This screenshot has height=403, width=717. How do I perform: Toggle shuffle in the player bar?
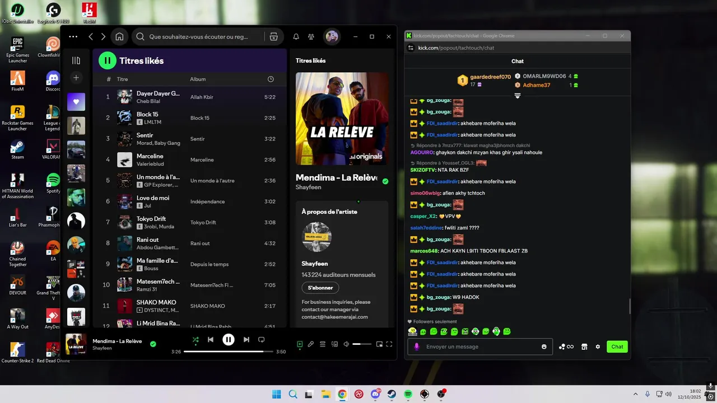(195, 339)
